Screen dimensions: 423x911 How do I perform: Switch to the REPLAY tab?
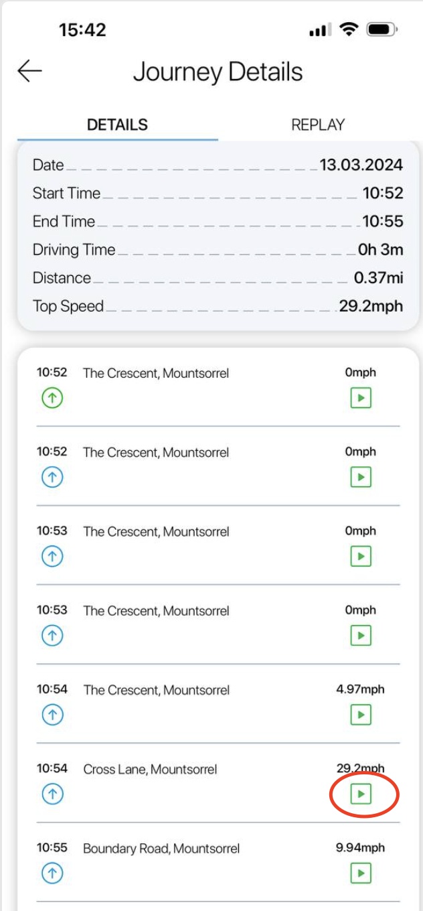point(317,125)
